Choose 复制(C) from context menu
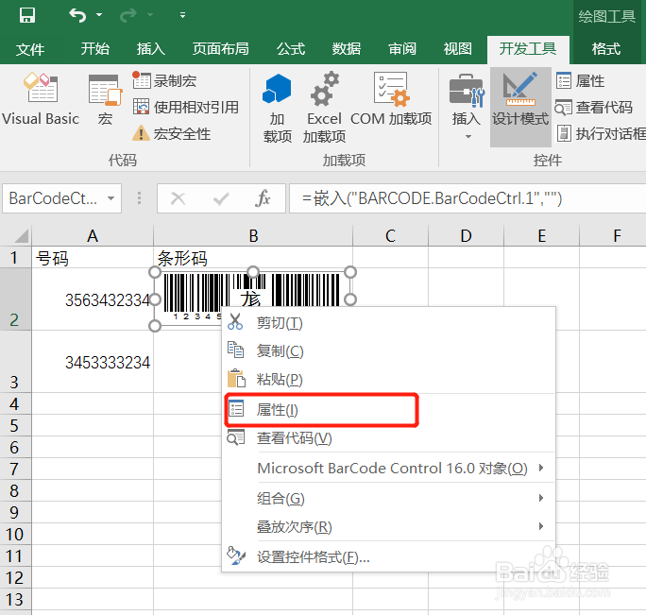Viewport: 646px width, 615px height. tap(388, 350)
